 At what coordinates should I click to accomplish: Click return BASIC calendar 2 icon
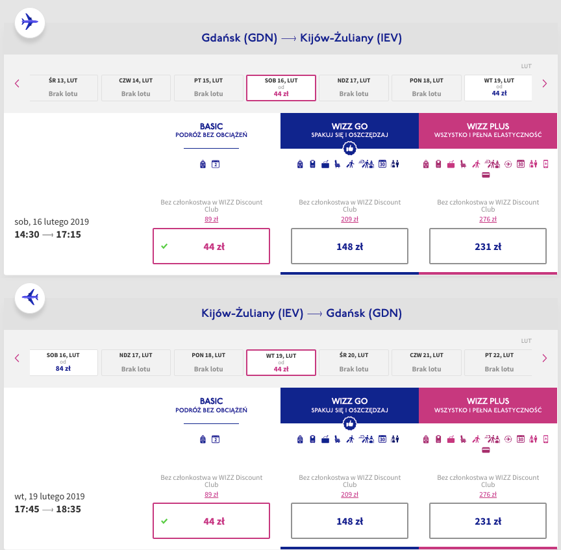click(x=216, y=439)
